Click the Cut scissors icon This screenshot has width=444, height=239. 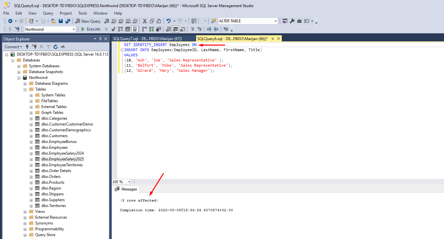144,21
